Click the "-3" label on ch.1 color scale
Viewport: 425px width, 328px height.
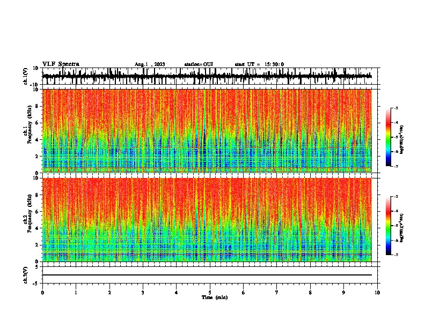(395, 108)
